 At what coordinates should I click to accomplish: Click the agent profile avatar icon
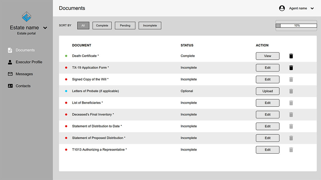tap(282, 8)
